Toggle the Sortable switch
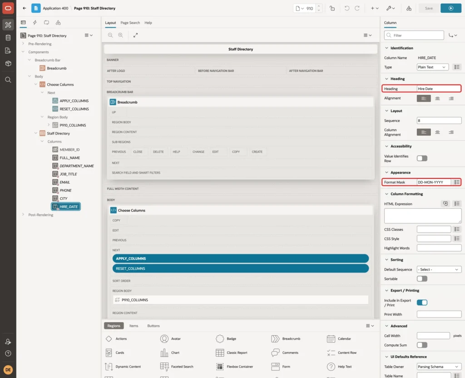 tap(422, 279)
